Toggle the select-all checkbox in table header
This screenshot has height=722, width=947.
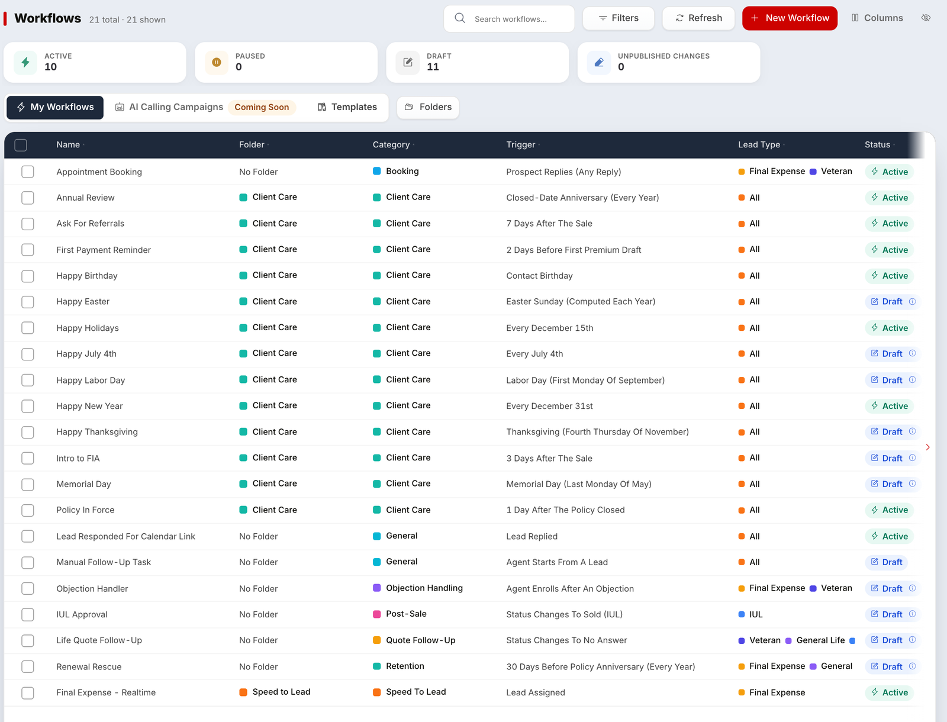click(21, 145)
